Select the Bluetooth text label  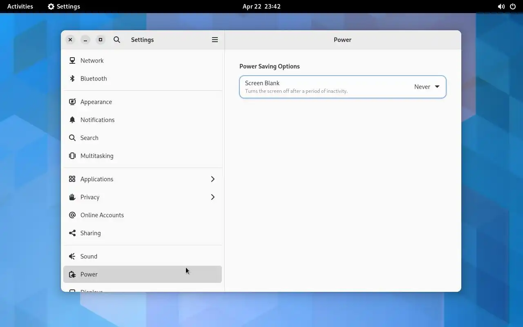94,78
